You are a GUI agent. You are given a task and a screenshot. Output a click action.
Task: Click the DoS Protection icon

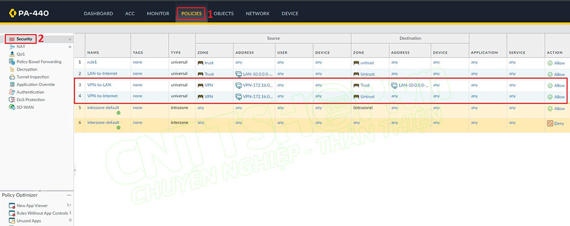(x=11, y=100)
